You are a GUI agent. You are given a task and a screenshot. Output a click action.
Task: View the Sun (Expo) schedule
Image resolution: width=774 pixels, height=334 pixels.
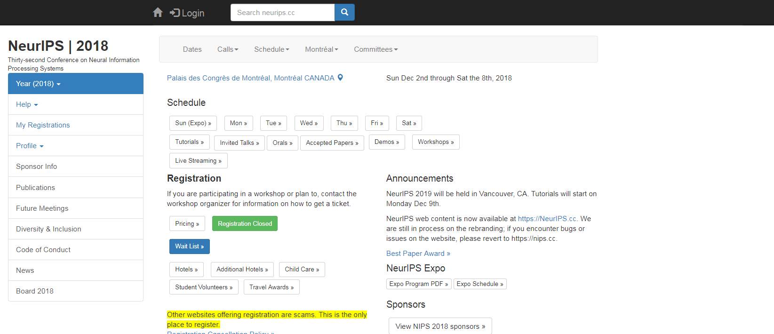(193, 123)
